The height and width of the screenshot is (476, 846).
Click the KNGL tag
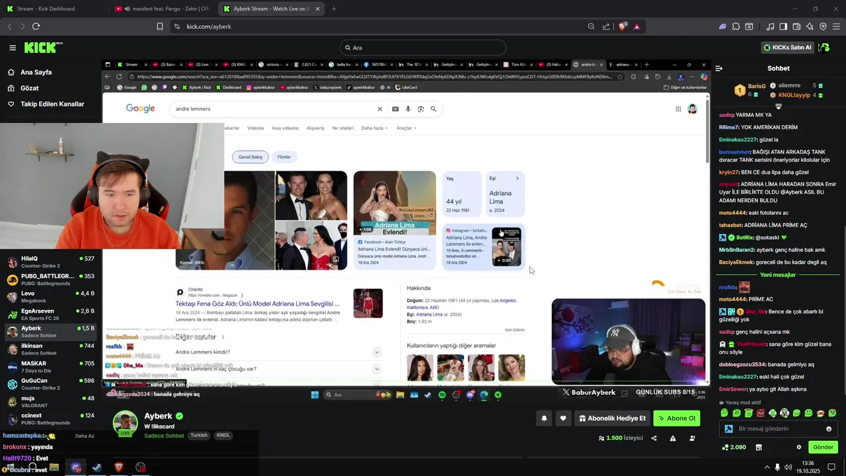pos(223,436)
